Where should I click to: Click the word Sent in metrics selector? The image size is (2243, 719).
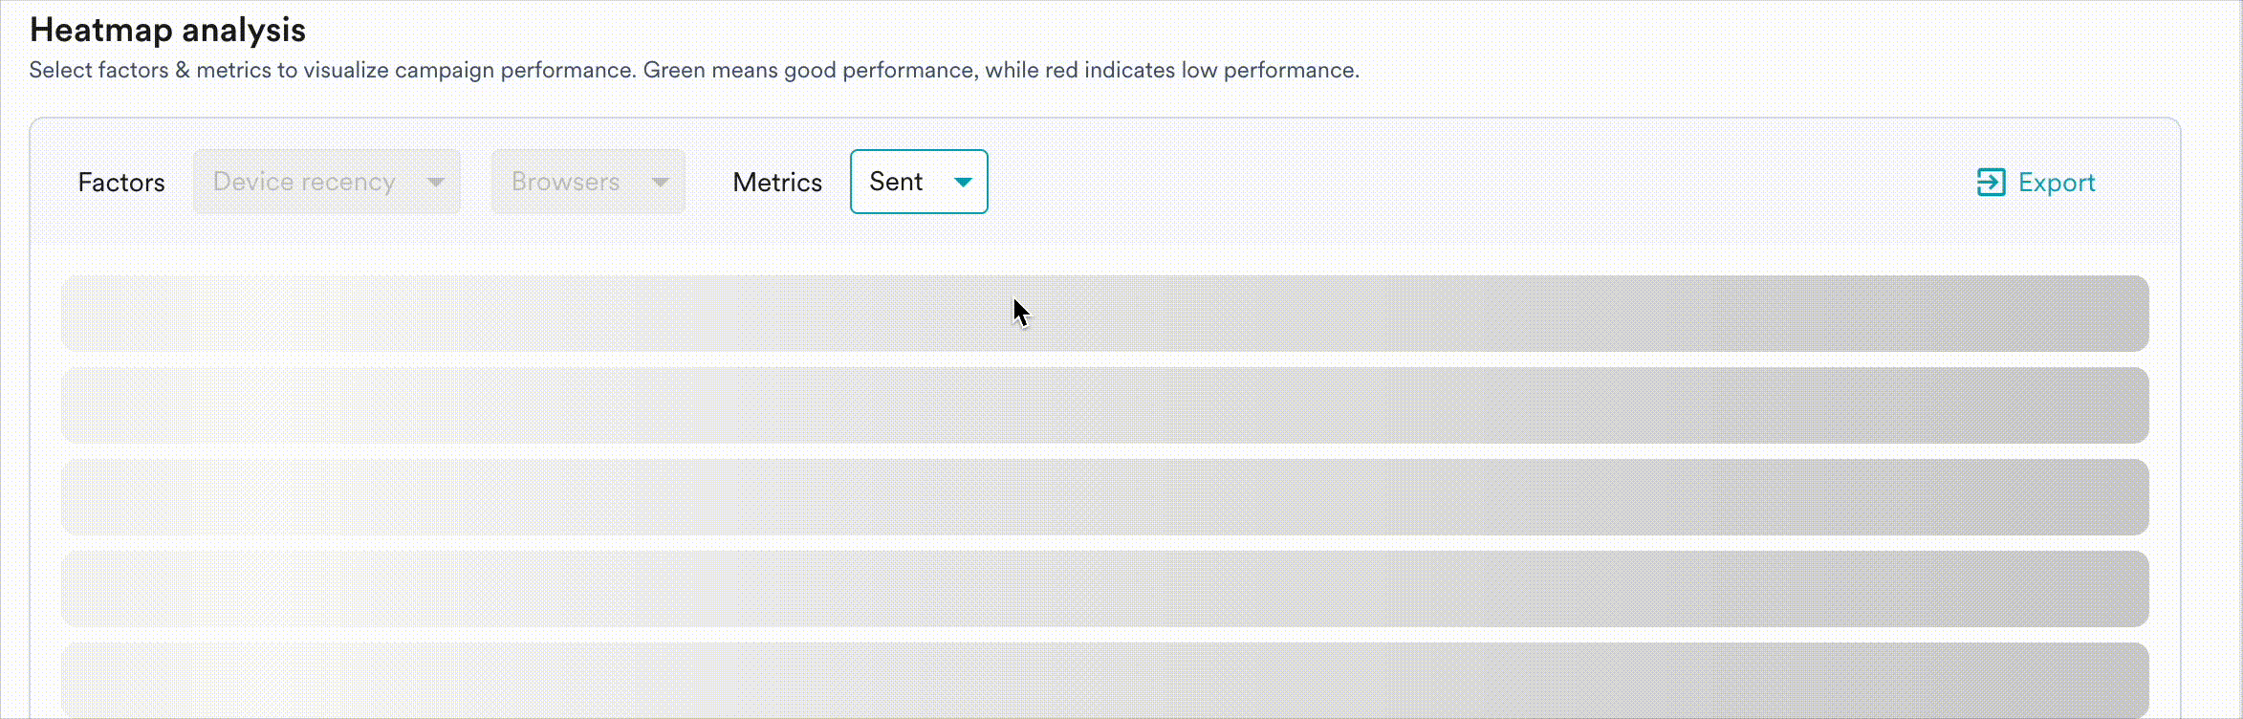tap(896, 182)
